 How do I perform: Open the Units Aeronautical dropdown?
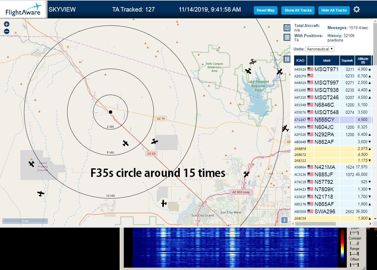point(320,49)
